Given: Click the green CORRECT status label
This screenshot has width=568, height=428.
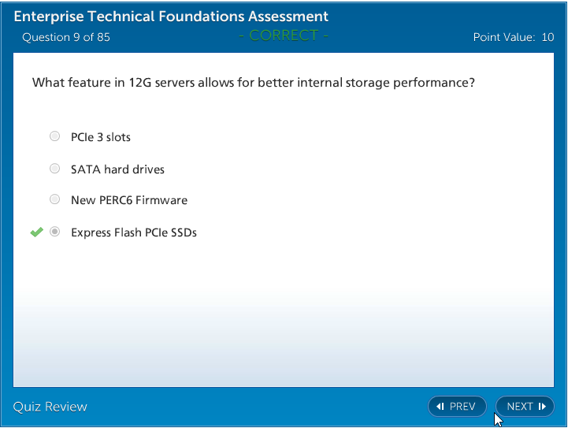Looking at the screenshot, I should tap(284, 35).
